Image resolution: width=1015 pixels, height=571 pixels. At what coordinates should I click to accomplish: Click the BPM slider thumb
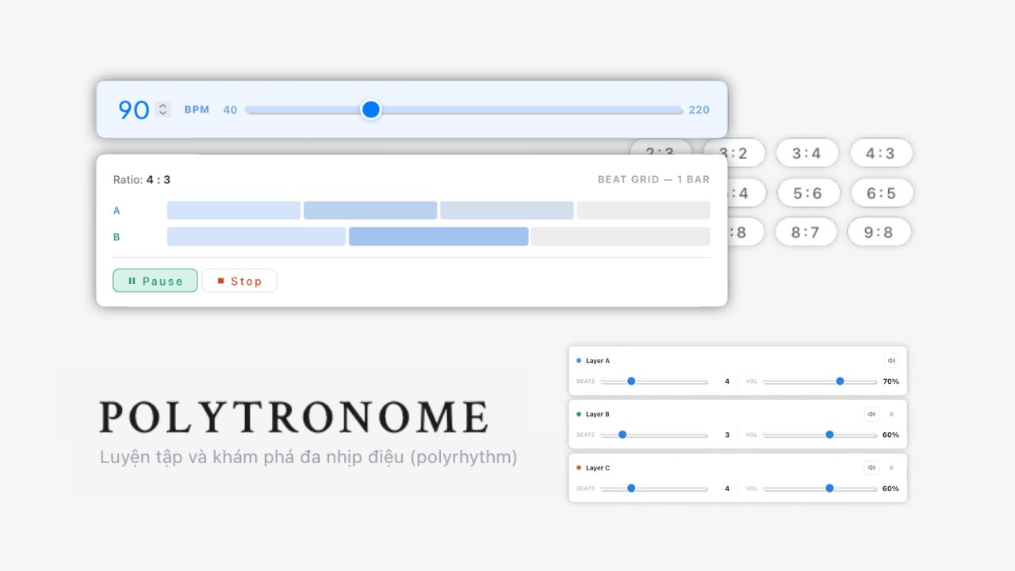[x=370, y=109]
